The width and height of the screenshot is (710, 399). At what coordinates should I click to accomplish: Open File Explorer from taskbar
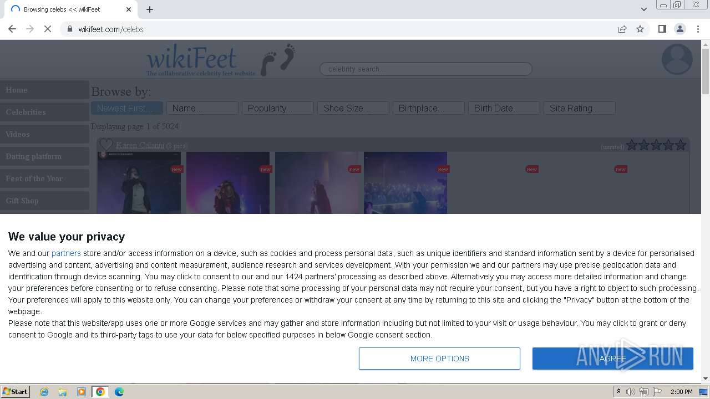tap(63, 392)
